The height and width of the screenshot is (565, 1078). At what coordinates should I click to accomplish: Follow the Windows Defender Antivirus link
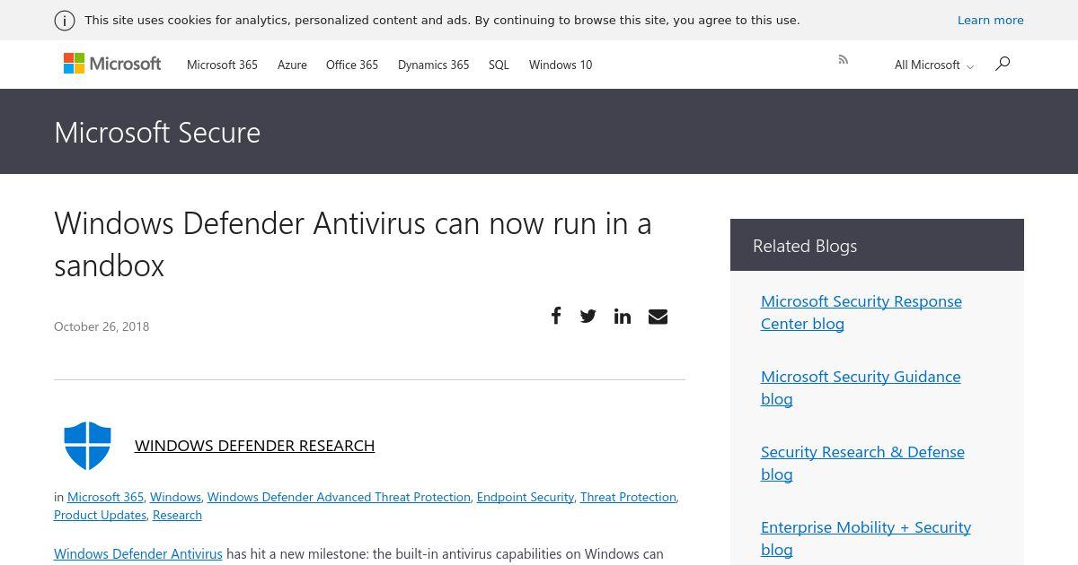coord(138,554)
